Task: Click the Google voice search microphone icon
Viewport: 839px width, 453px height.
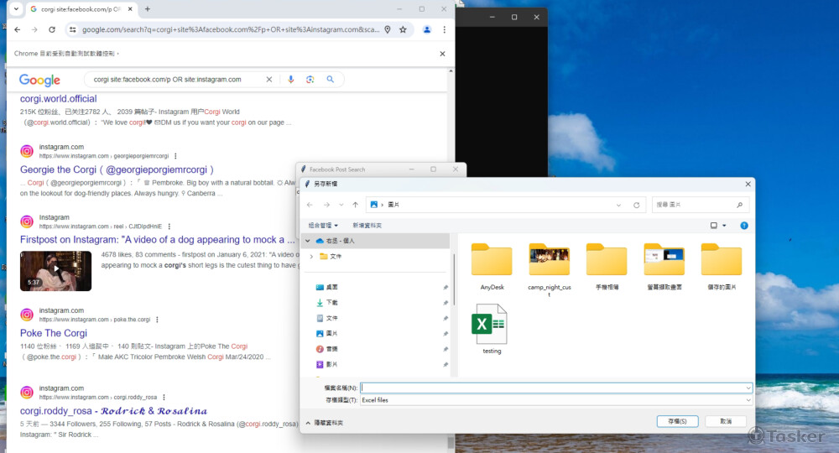Action: (291, 79)
